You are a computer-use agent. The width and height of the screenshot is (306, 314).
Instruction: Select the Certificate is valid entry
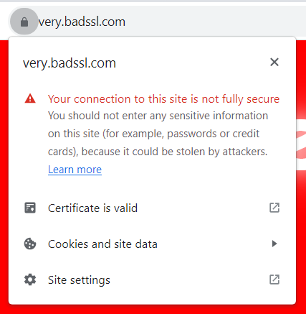(152, 208)
